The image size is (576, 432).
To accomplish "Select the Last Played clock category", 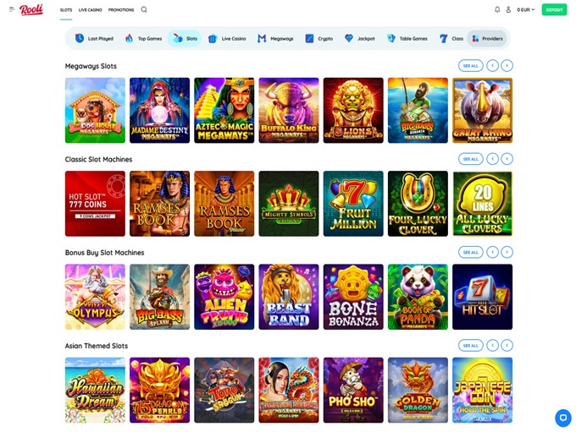I will [94, 38].
